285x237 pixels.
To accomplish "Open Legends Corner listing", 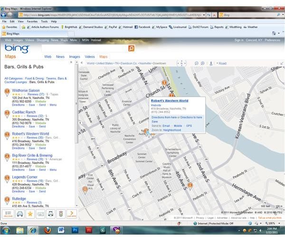I will click(25, 177).
